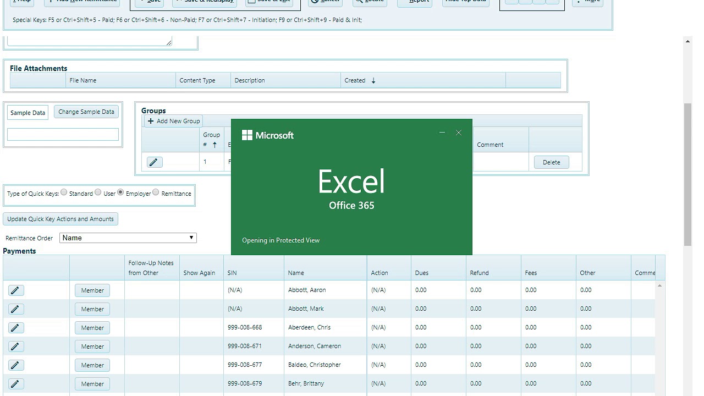Image resolution: width=704 pixels, height=396 pixels.
Task: Click the Comment header in Groups
Action: [x=490, y=145]
